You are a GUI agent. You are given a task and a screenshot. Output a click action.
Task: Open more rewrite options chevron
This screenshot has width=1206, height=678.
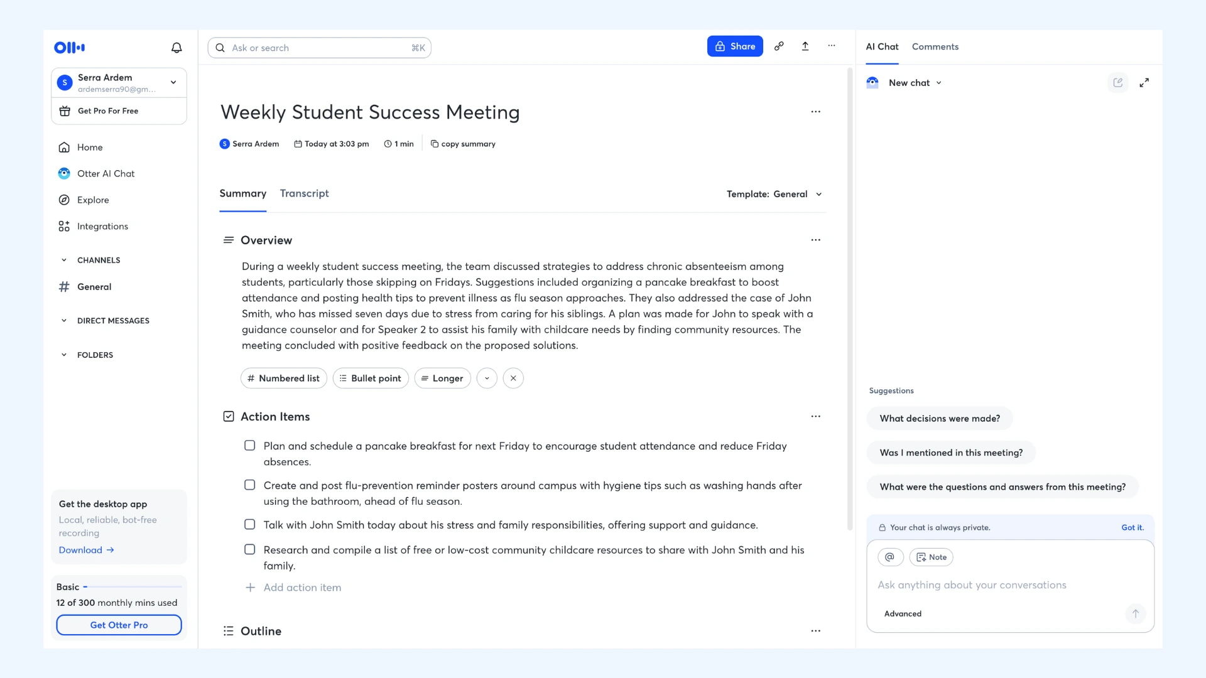487,379
